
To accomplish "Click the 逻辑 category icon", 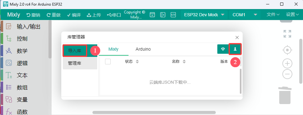I will click(9, 63).
